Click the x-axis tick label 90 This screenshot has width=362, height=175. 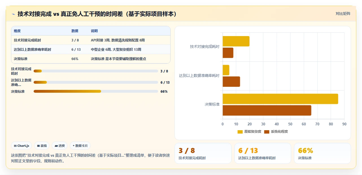click(x=344, y=124)
